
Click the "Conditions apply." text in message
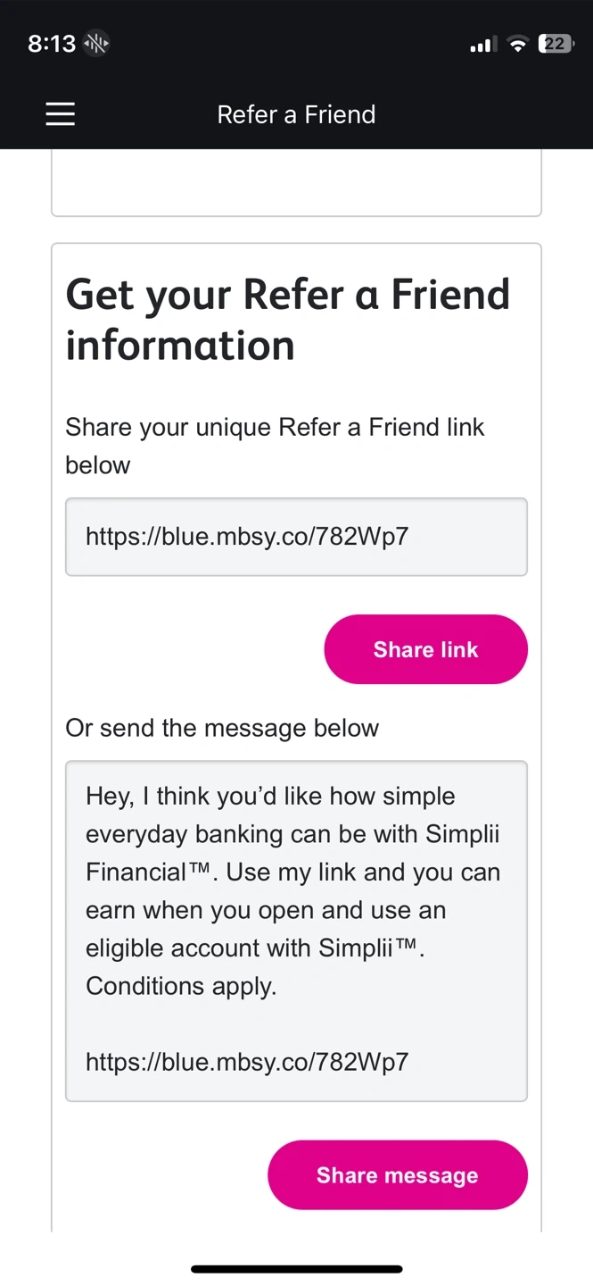click(x=181, y=986)
